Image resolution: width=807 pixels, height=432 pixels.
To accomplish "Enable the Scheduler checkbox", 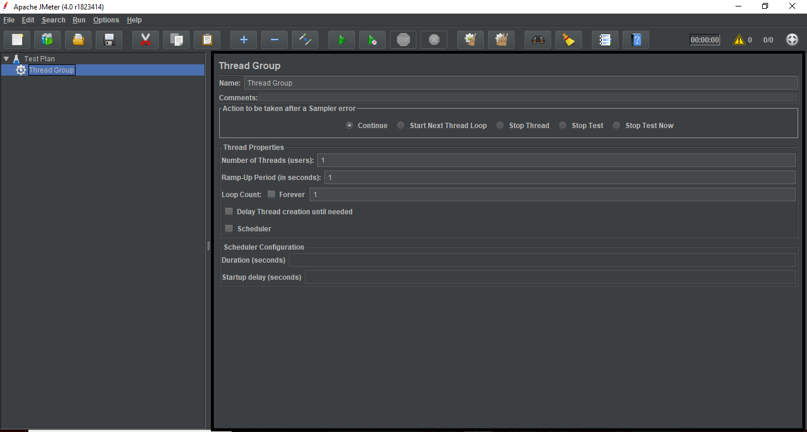I will (229, 229).
